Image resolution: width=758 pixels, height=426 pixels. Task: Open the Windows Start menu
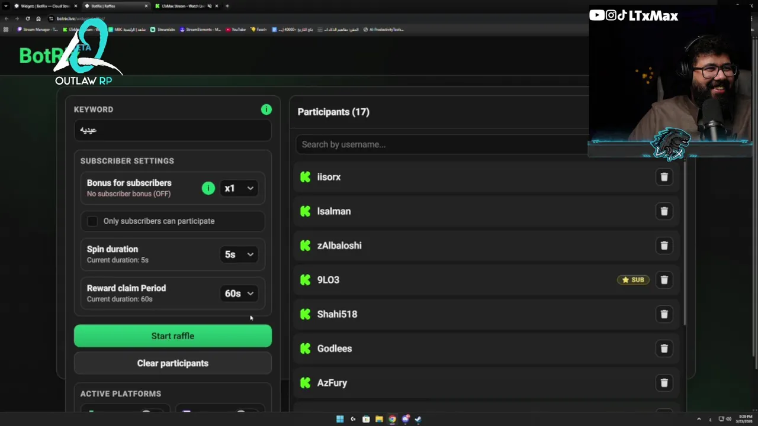coord(340,419)
